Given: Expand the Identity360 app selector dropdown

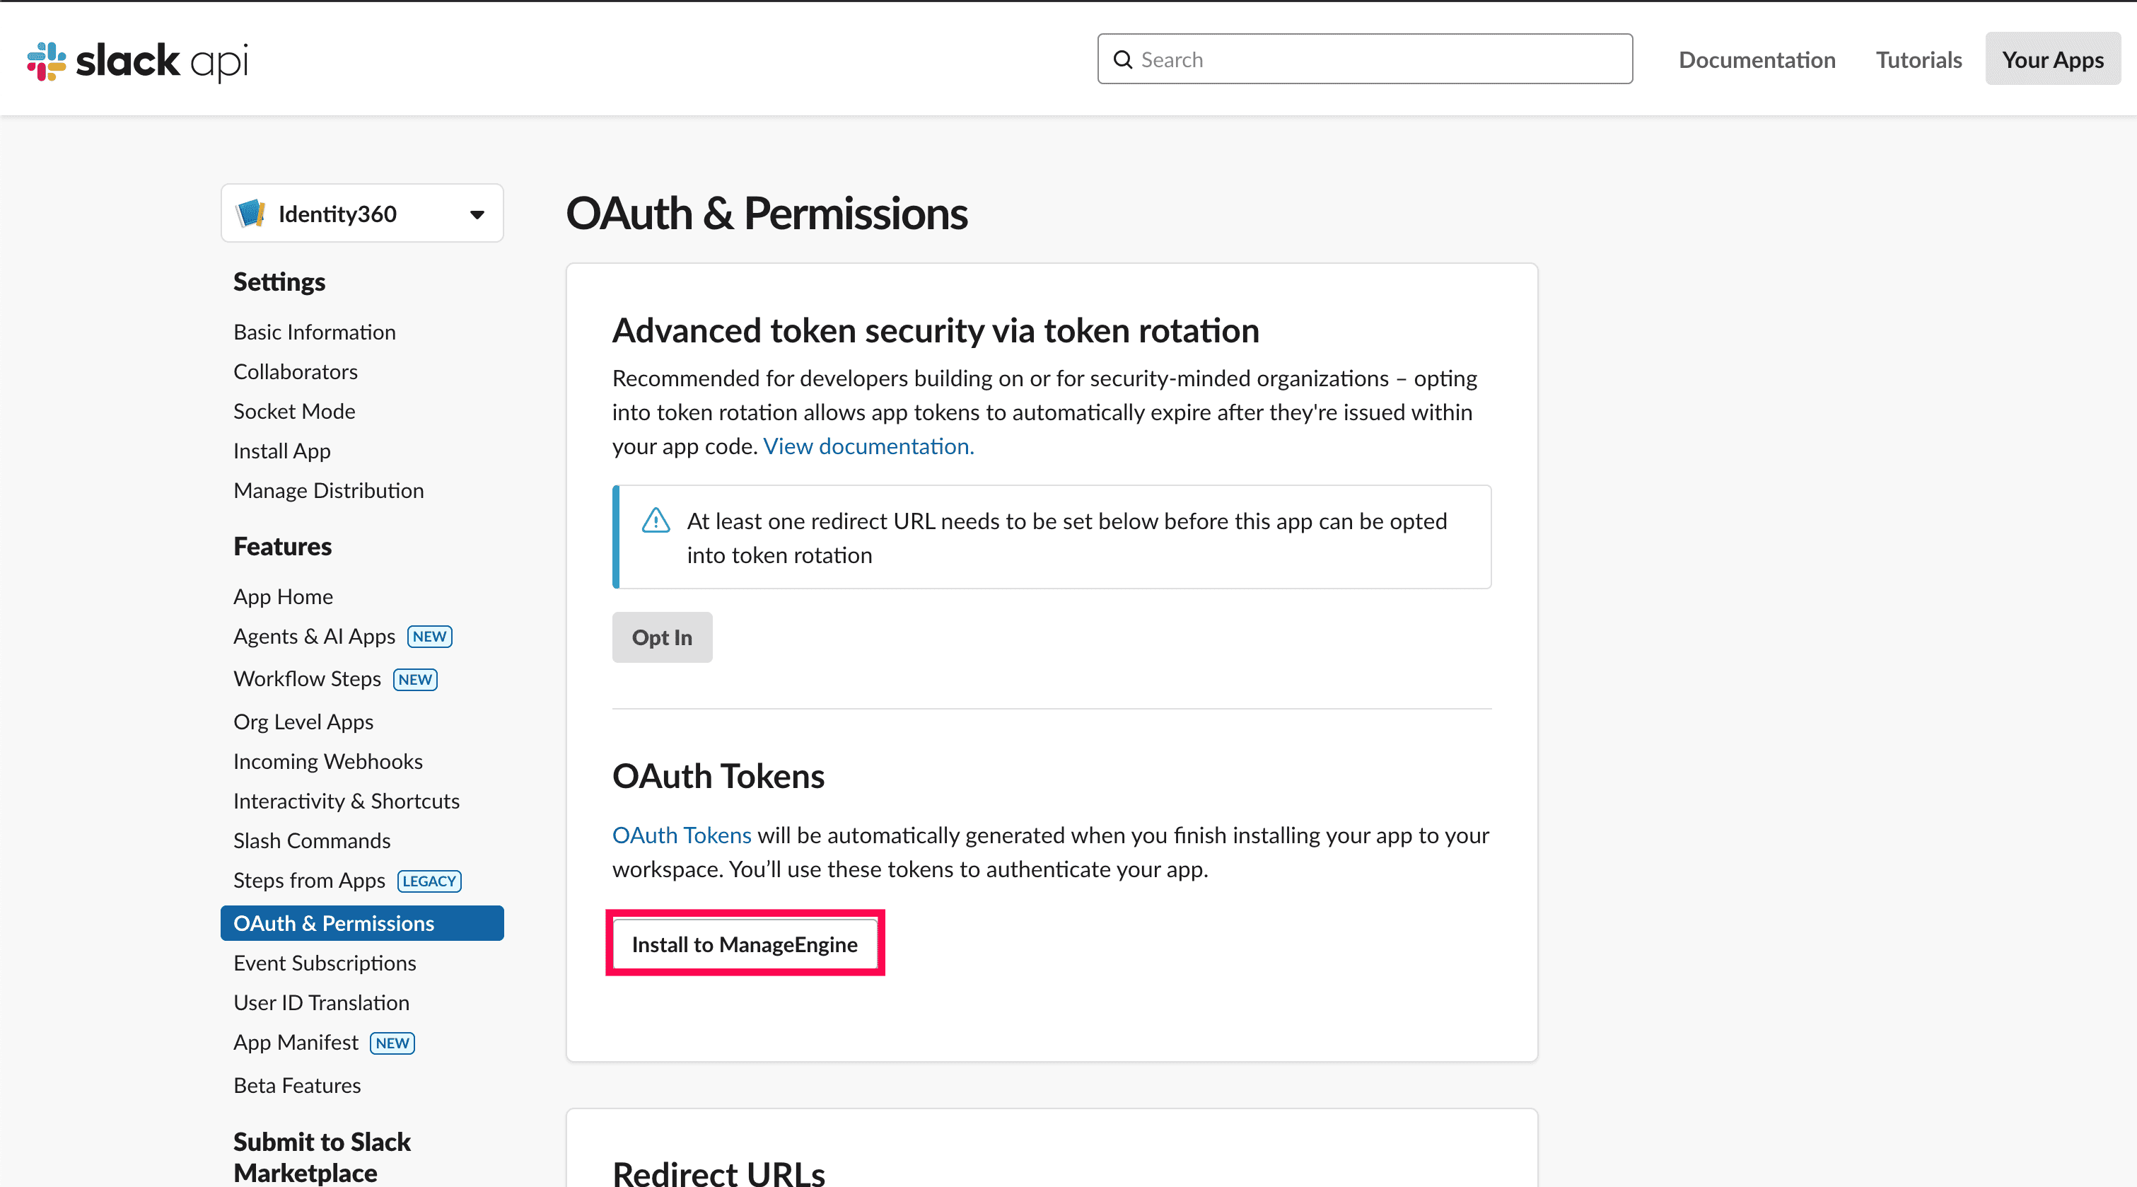Looking at the screenshot, I should coord(476,214).
